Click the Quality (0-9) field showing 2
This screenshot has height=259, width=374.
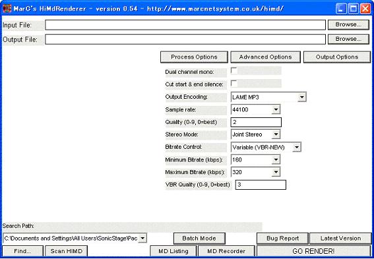(x=256, y=122)
